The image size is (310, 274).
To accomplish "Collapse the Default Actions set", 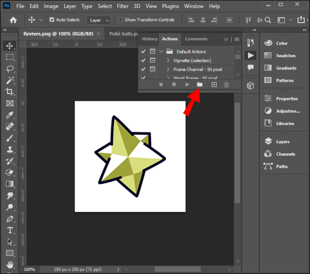I will pyautogui.click(x=161, y=51).
